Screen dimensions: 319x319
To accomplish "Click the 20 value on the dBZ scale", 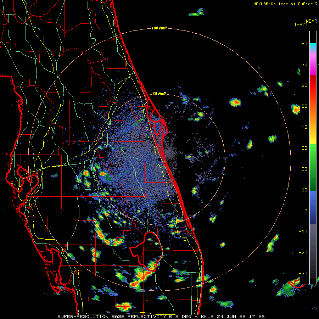I will pyautogui.click(x=304, y=169).
